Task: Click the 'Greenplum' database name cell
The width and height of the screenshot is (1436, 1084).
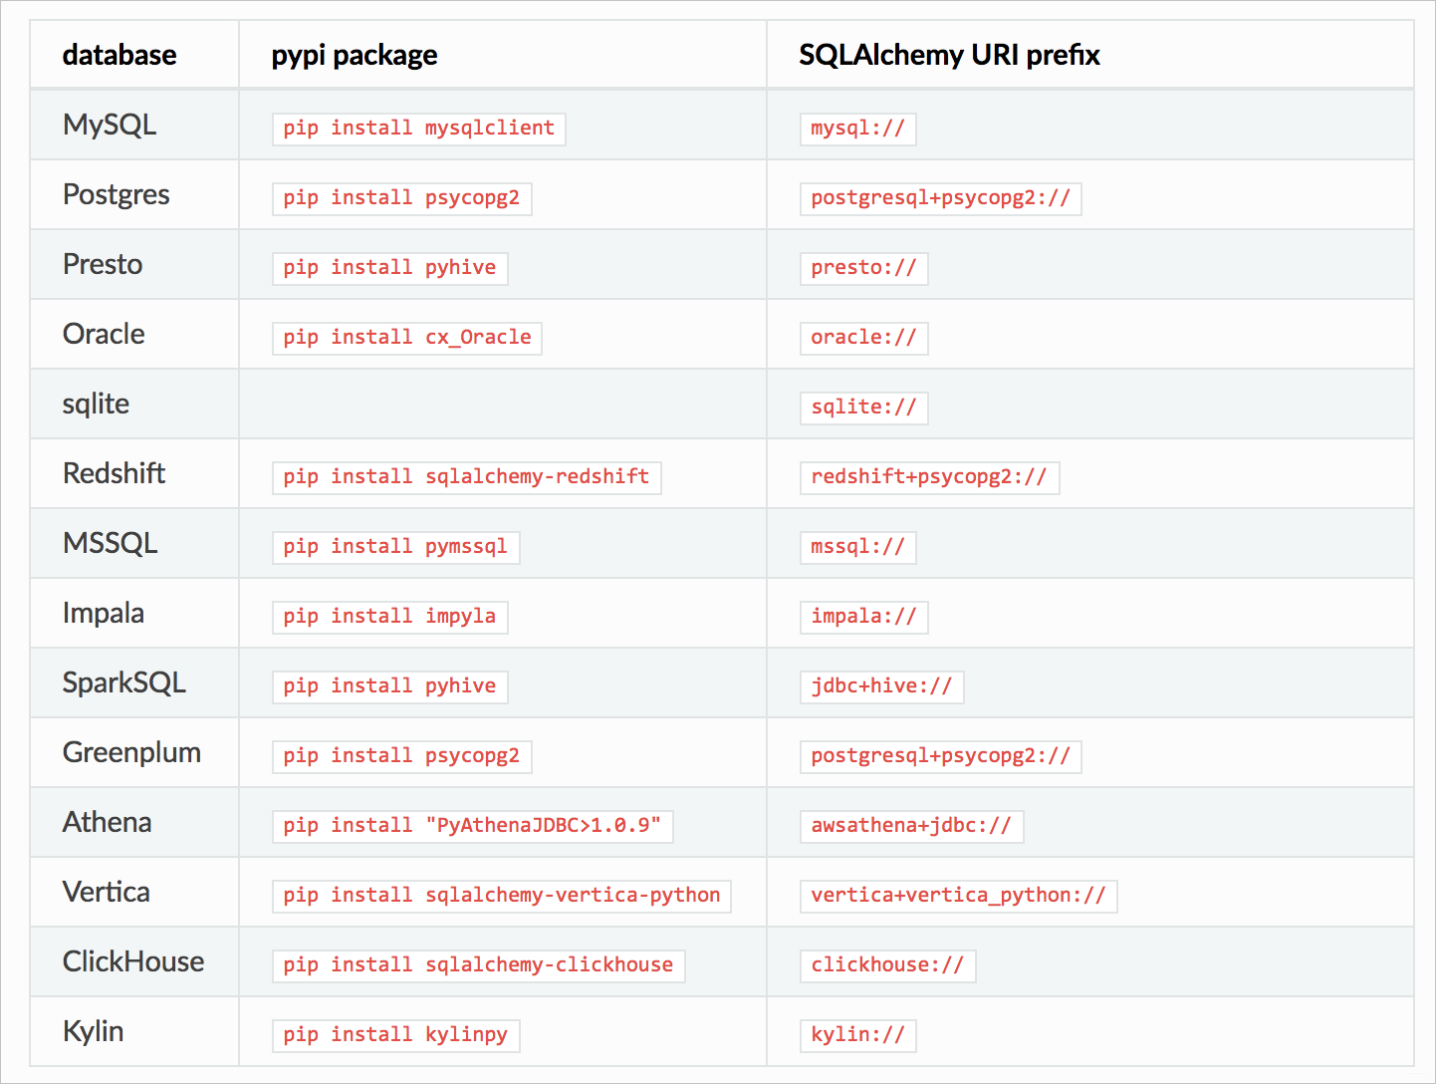Action: pyautogui.click(x=131, y=752)
